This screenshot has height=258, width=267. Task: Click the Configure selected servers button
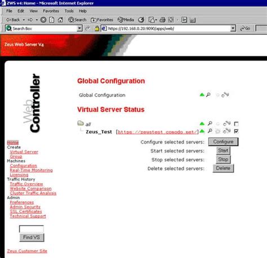(x=223, y=142)
